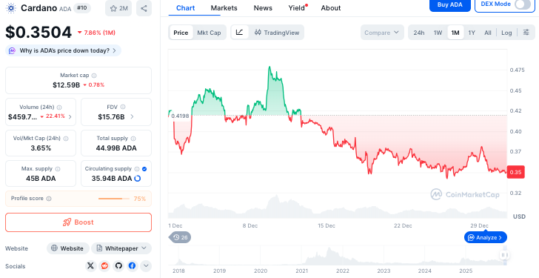This screenshot has width=539, height=278.
Task: Click the Analyze button
Action: pos(486,237)
